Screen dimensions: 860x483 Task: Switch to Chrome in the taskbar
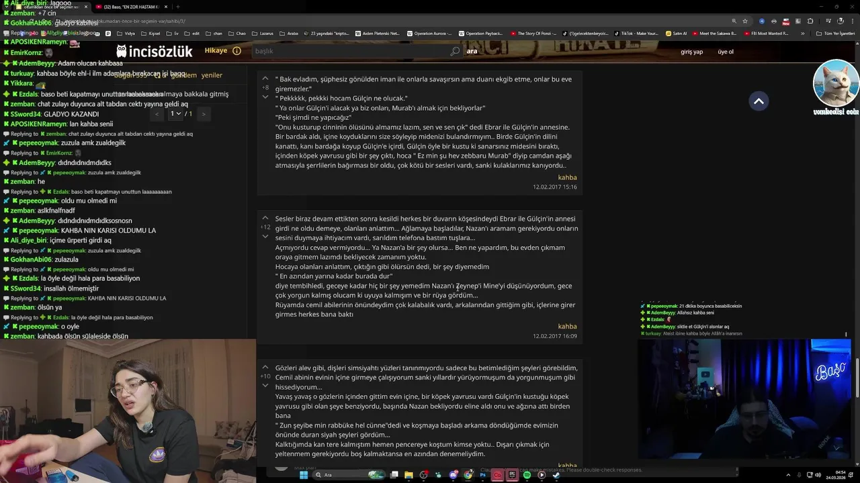click(468, 475)
